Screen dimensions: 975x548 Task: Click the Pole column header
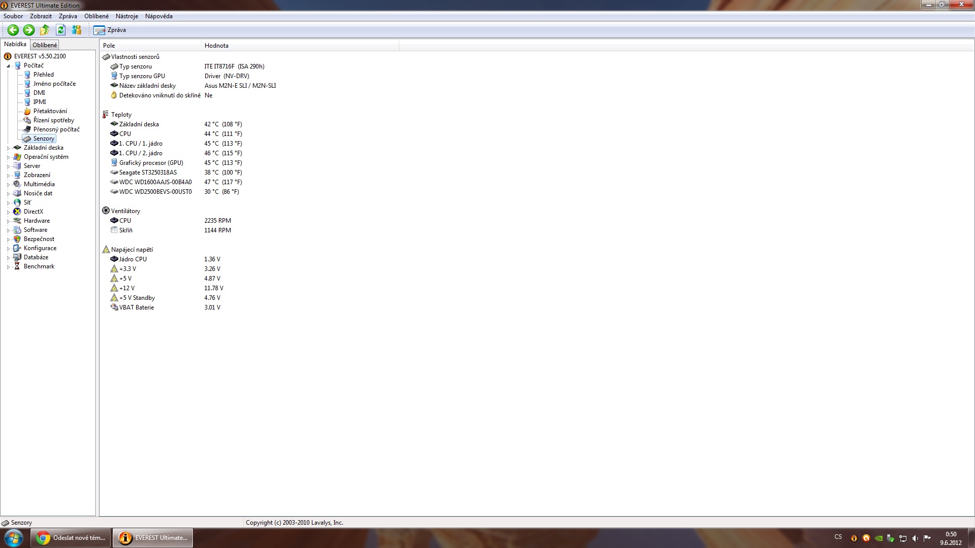coord(150,46)
